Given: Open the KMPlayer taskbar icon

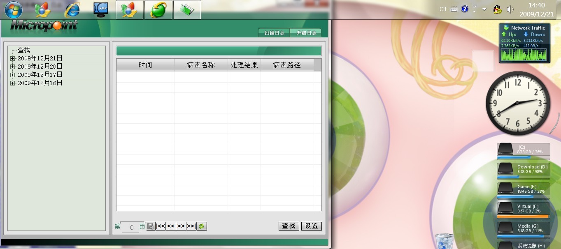Looking at the screenshot, I should 101,10.
